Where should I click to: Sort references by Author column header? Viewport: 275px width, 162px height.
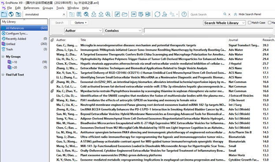67,40
